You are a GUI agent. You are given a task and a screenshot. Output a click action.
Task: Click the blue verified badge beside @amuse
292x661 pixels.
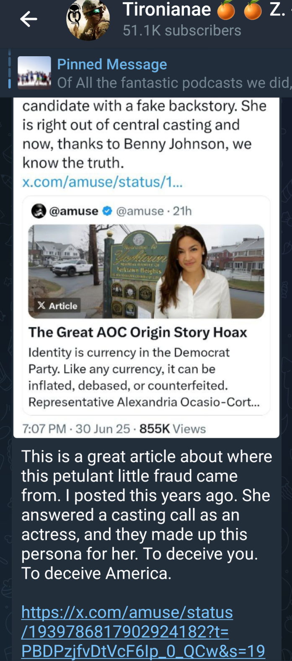107,211
